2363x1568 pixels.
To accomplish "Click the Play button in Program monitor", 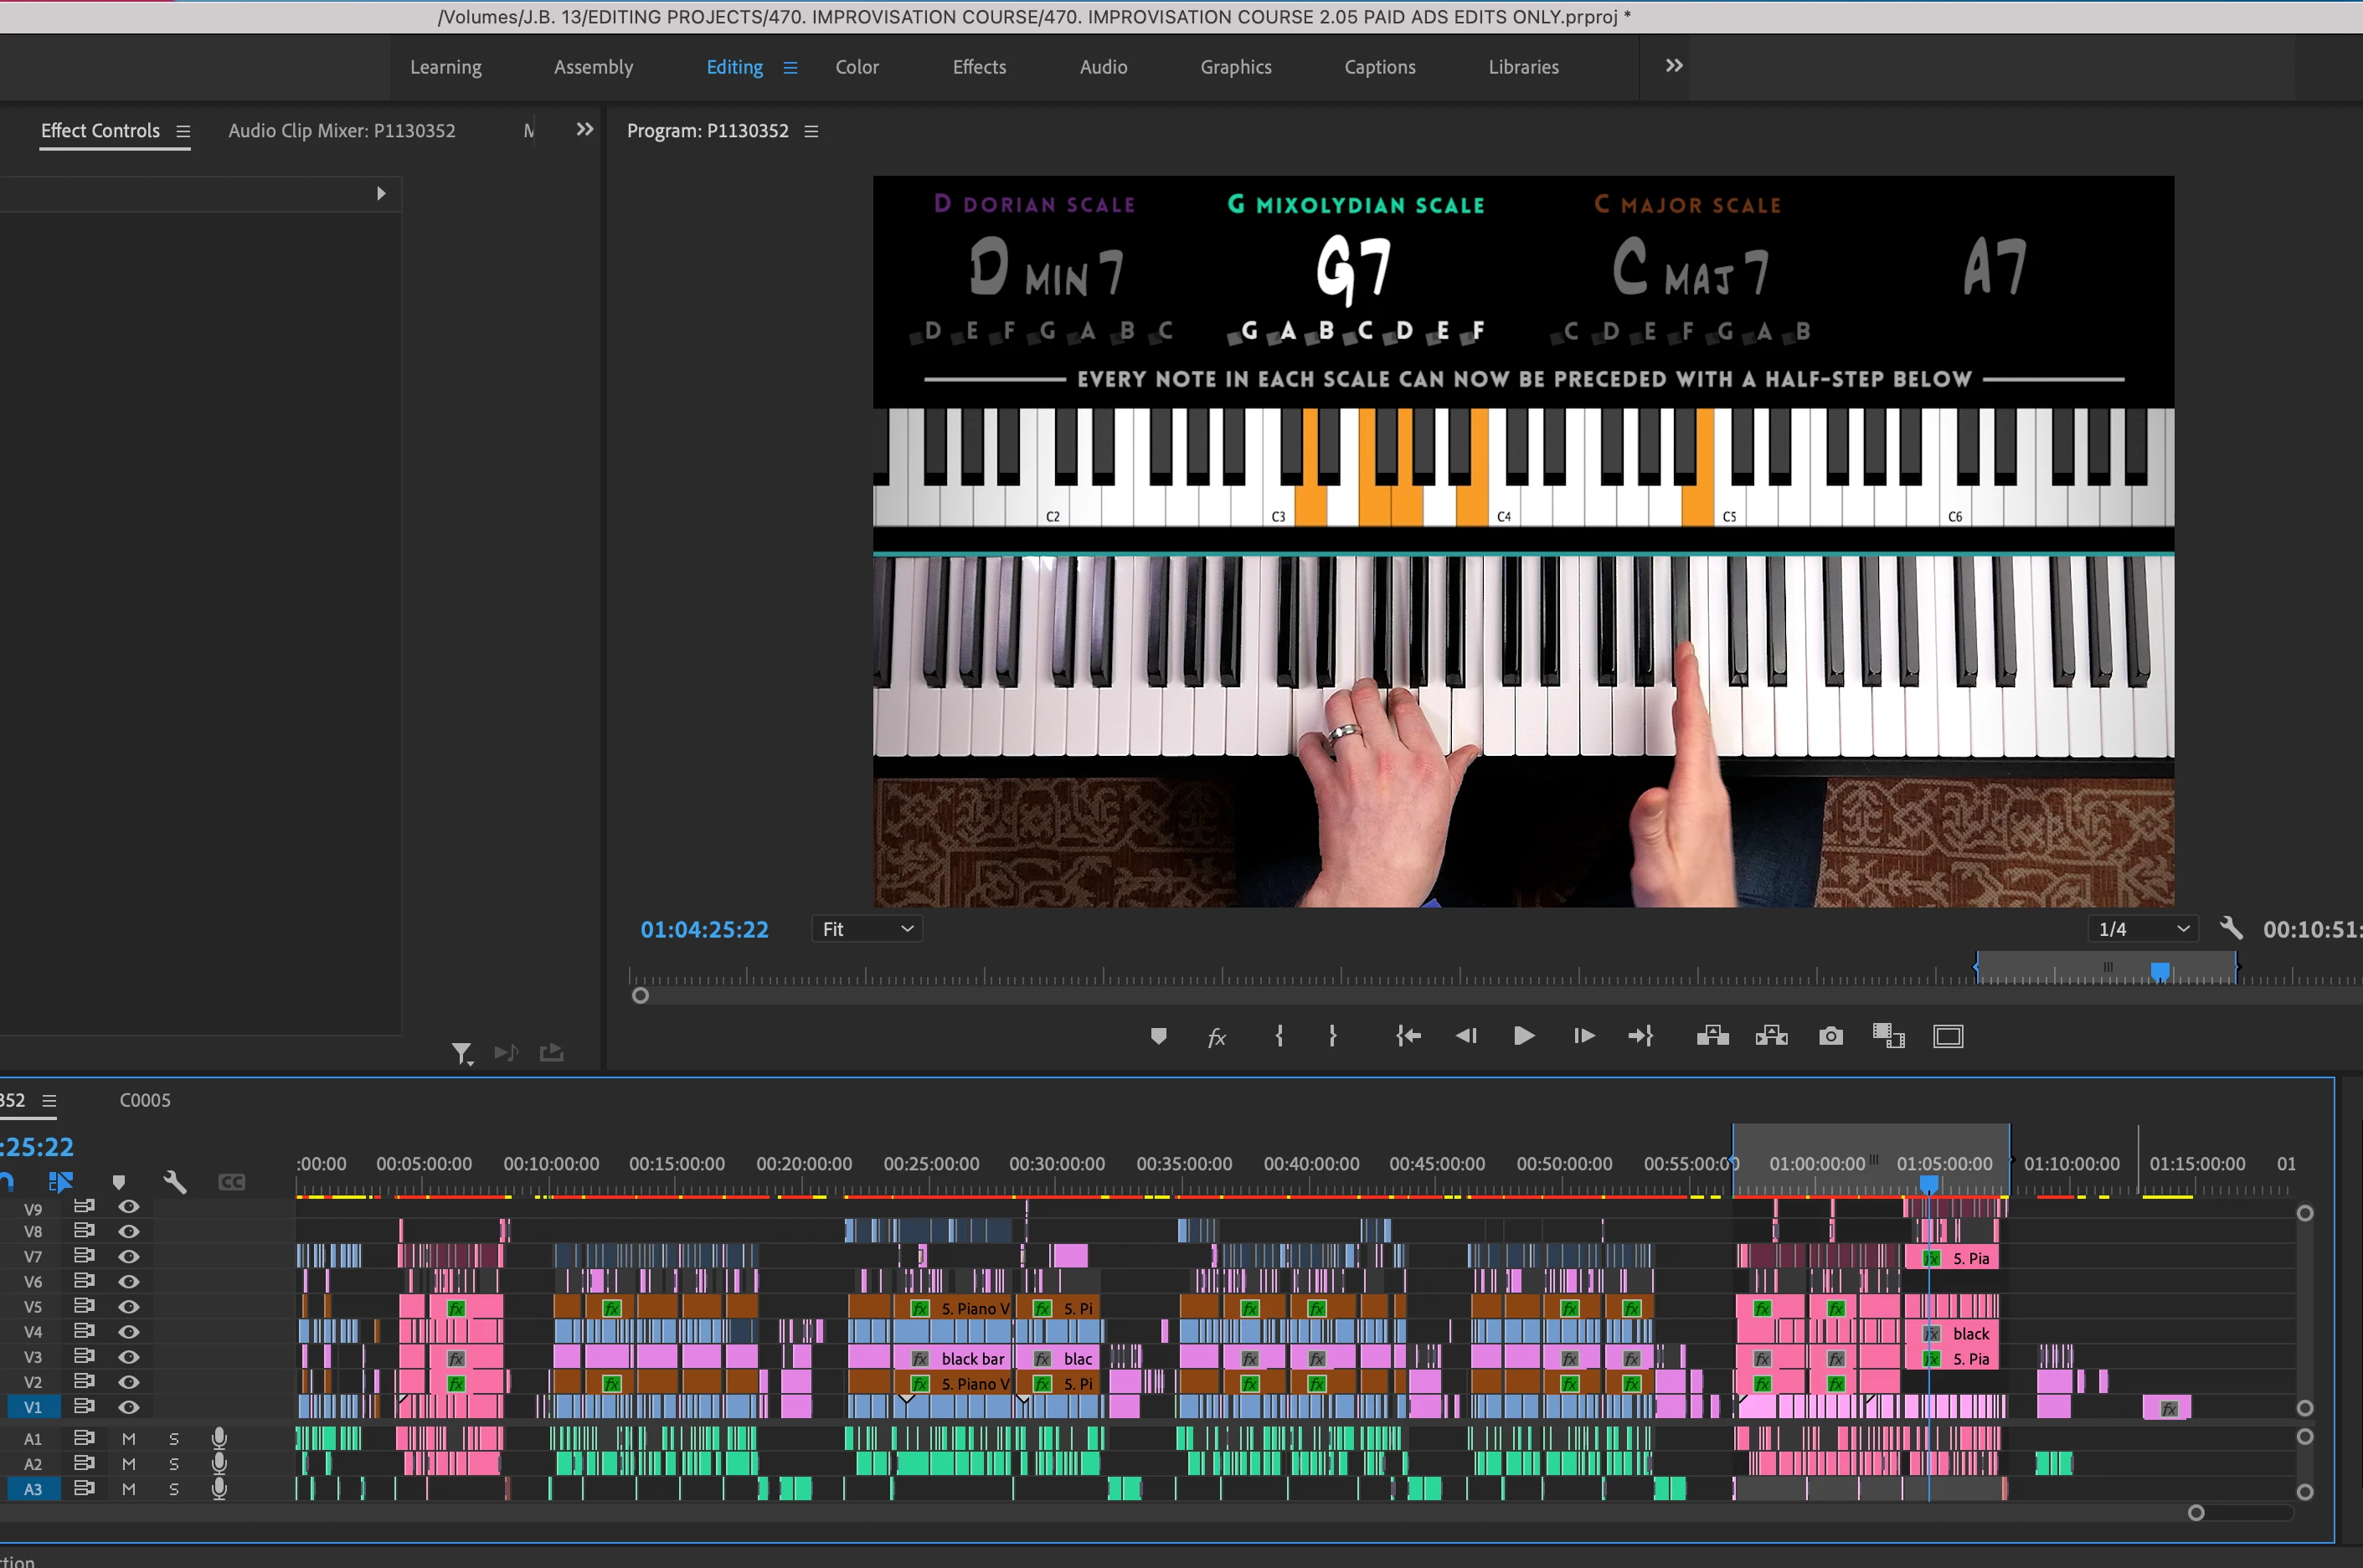I will [1523, 1036].
